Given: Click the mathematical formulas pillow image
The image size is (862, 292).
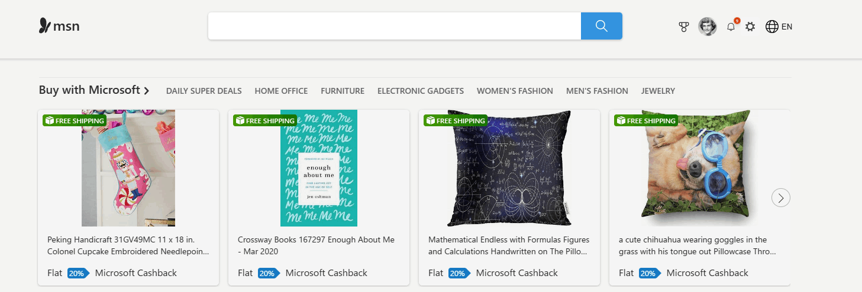Looking at the screenshot, I should tap(509, 168).
